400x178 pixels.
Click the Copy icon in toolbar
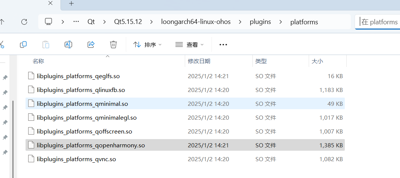[23, 44]
